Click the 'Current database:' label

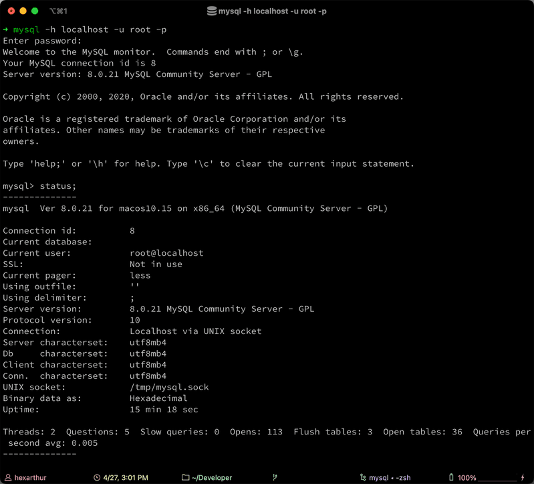tap(47, 242)
